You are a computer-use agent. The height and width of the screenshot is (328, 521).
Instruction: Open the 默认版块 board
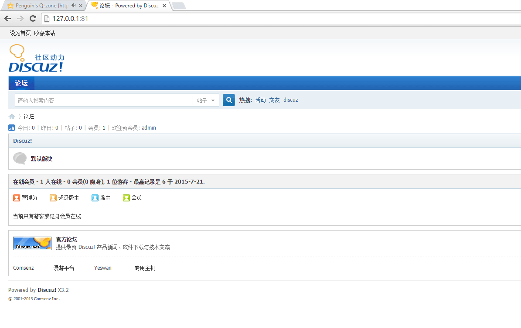[41, 159]
